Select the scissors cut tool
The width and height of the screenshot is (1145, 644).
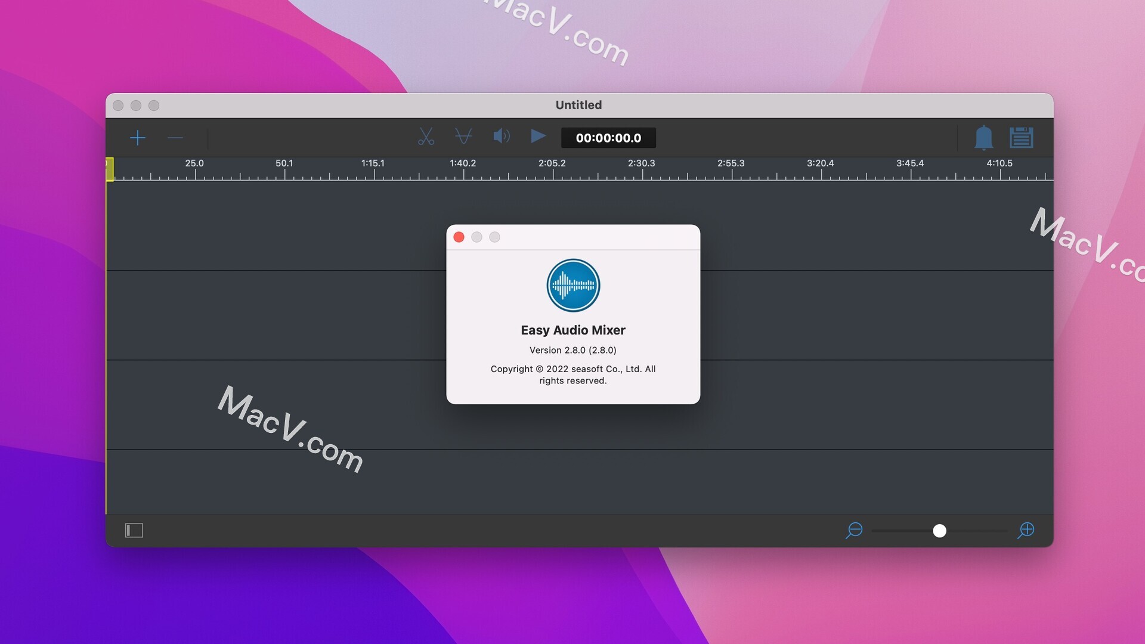pos(426,137)
